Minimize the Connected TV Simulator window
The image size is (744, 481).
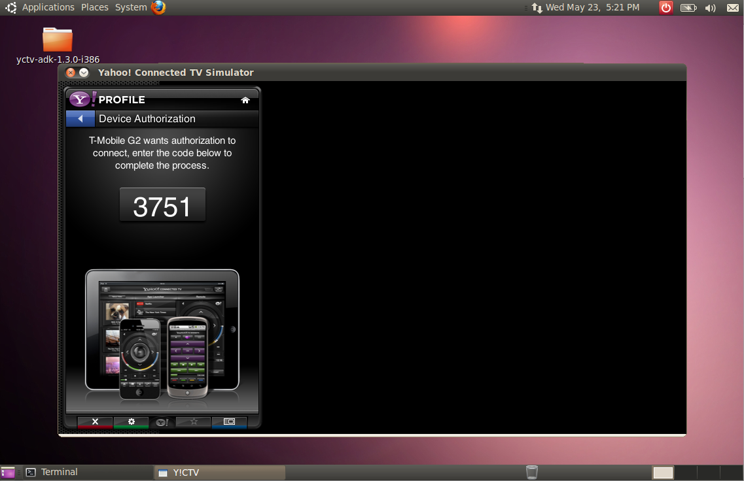coord(84,73)
